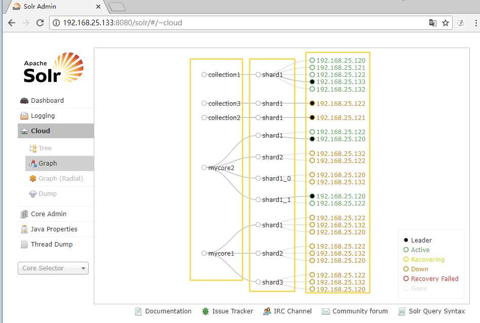Click the Dump cloud icon

[x=33, y=194]
